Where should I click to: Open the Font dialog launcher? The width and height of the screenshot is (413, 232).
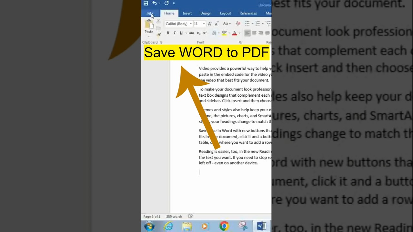pyautogui.click(x=240, y=42)
